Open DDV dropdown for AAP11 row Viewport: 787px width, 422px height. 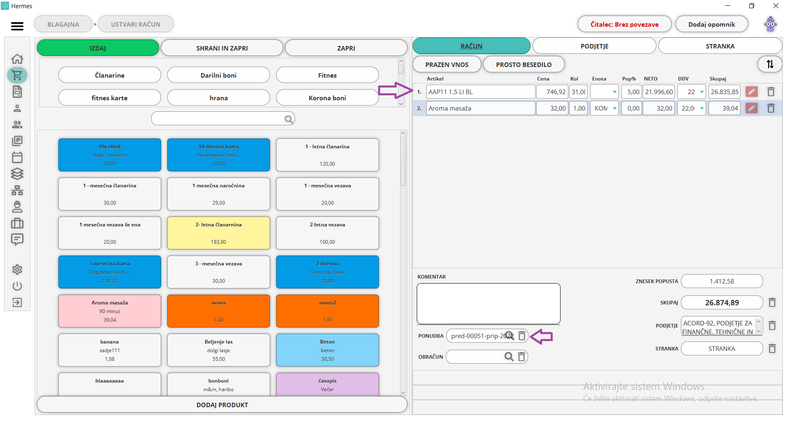coord(702,92)
